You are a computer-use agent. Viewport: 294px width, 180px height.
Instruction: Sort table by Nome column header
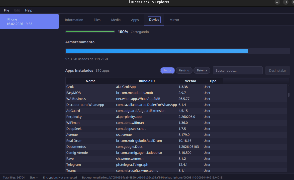click(x=91, y=81)
